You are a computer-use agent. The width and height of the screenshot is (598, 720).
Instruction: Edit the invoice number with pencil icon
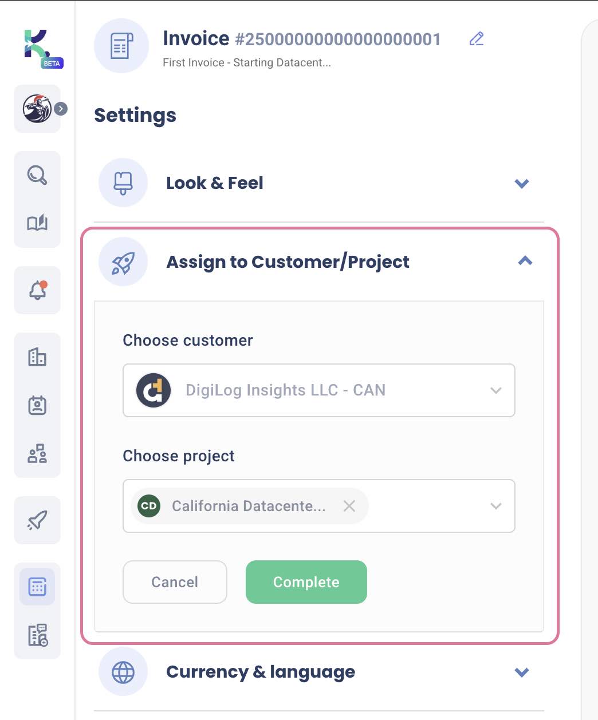point(476,39)
